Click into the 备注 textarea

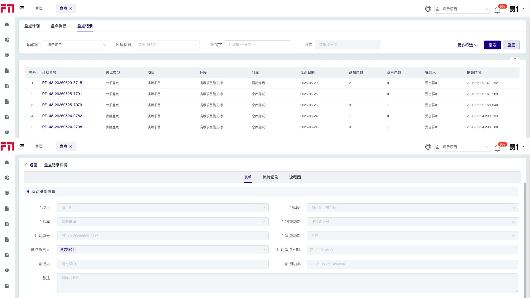288,283
